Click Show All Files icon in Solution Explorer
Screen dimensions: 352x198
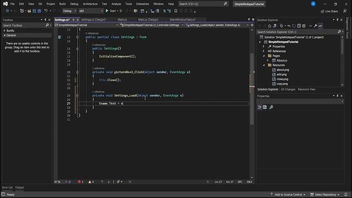coord(304,26)
